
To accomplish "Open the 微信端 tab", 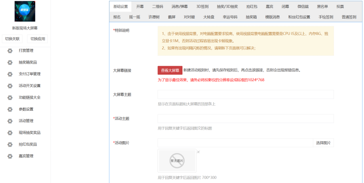I will [303, 6].
